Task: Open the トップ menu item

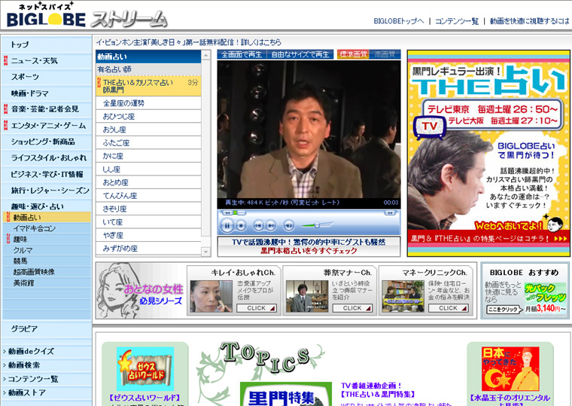Action: coord(47,44)
